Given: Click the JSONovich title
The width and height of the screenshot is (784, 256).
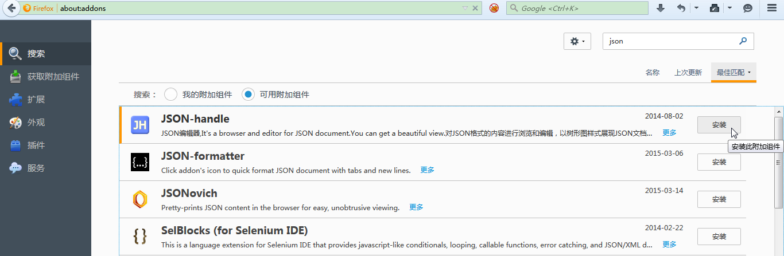Looking at the screenshot, I should tap(189, 194).
